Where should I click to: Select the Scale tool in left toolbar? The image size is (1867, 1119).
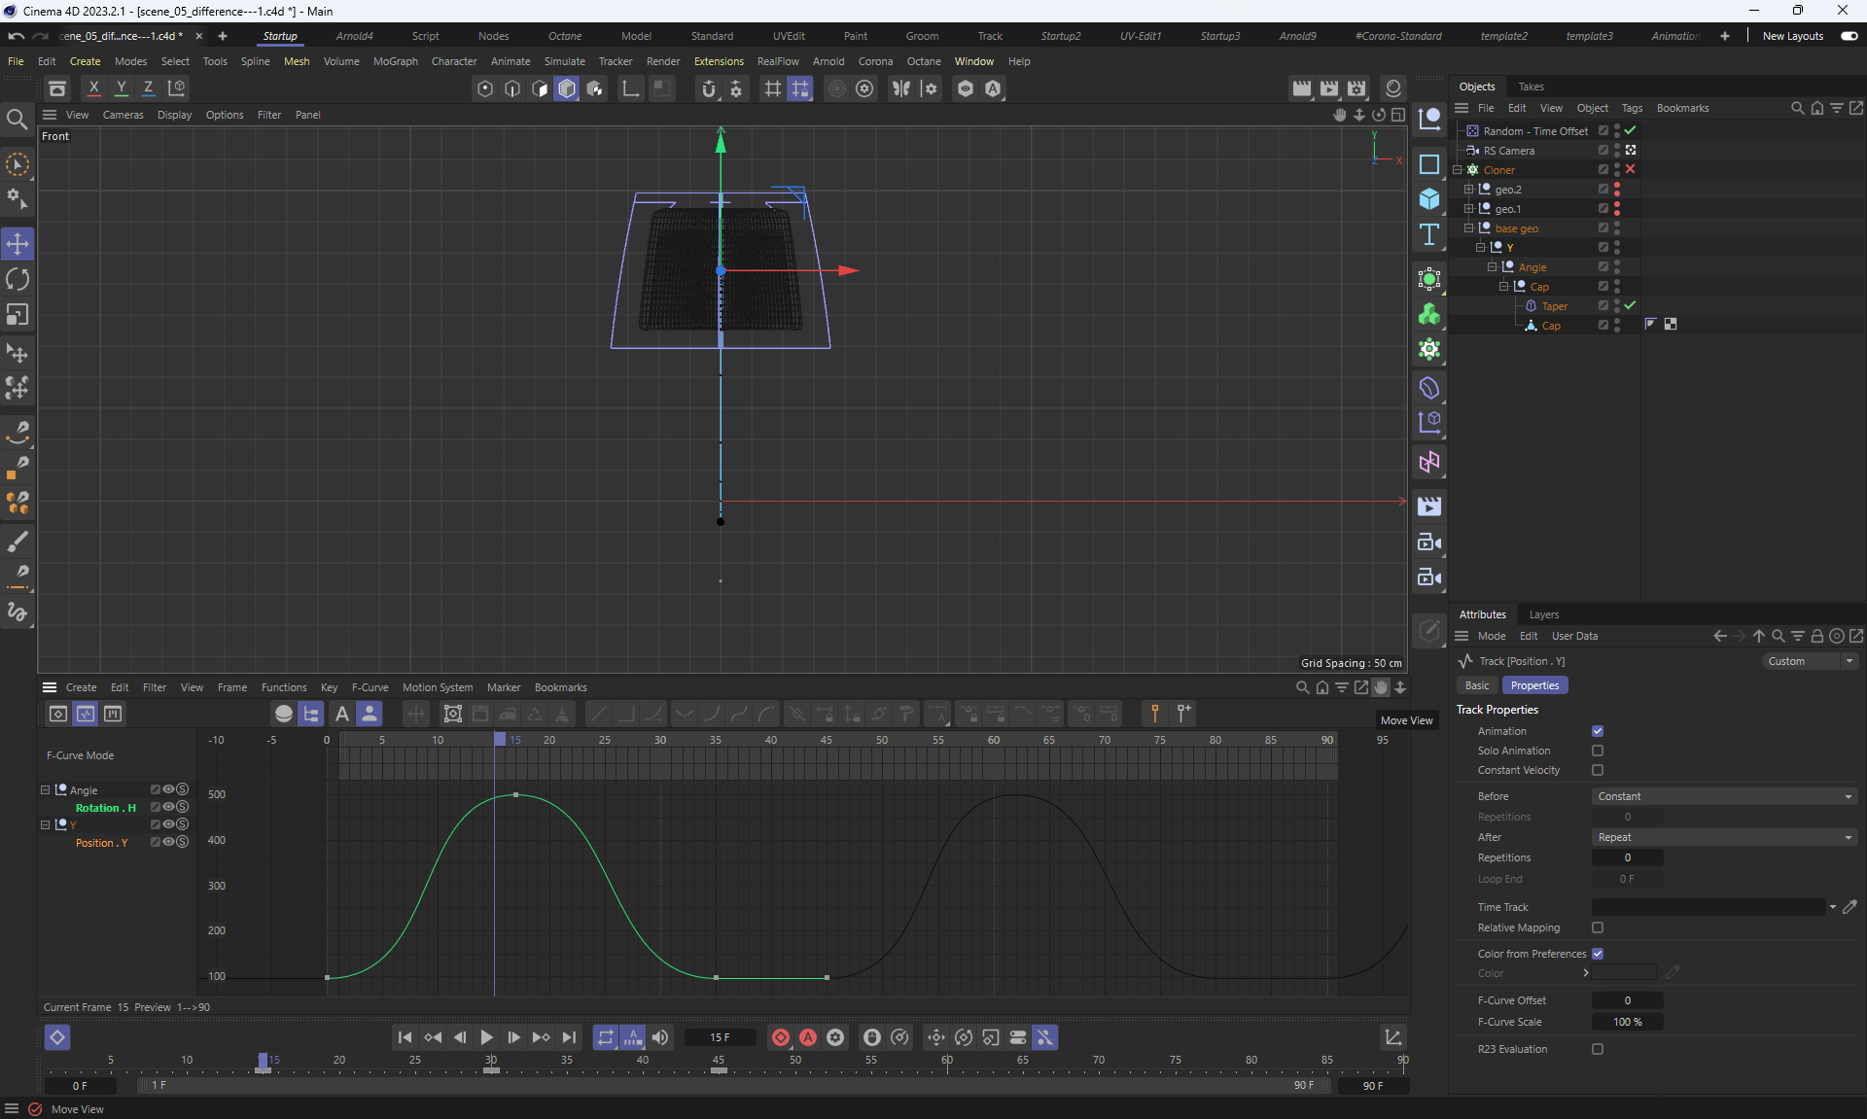click(x=18, y=315)
